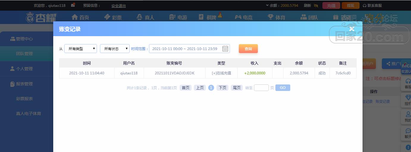Expand the 所有状态 dropdown

(115, 49)
